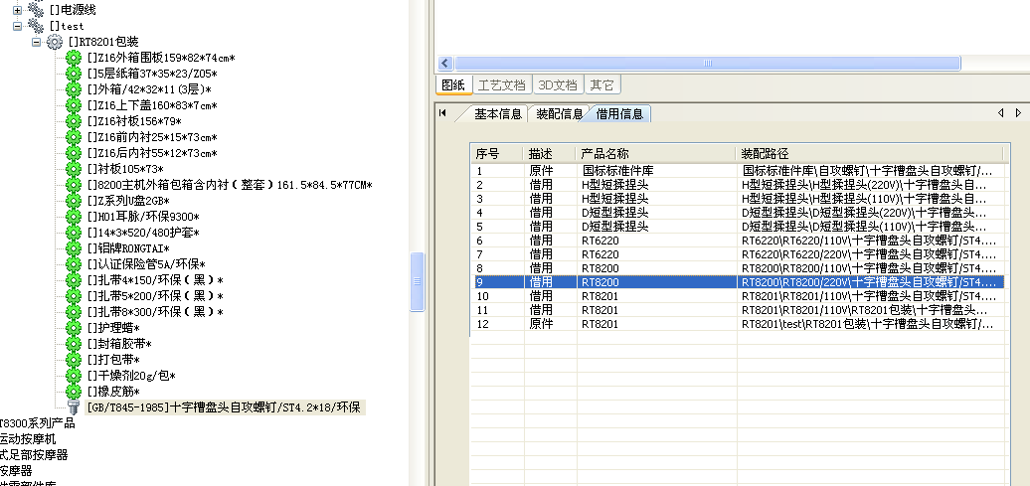Screen dimensions: 1030x486
Task: Click gear icon beside 扎带4*150/环保(黑)
Action: [x=74, y=280]
